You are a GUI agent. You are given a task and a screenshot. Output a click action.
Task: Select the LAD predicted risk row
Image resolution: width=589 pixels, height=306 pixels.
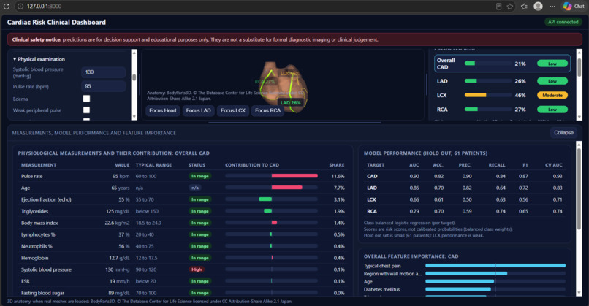[503, 81]
